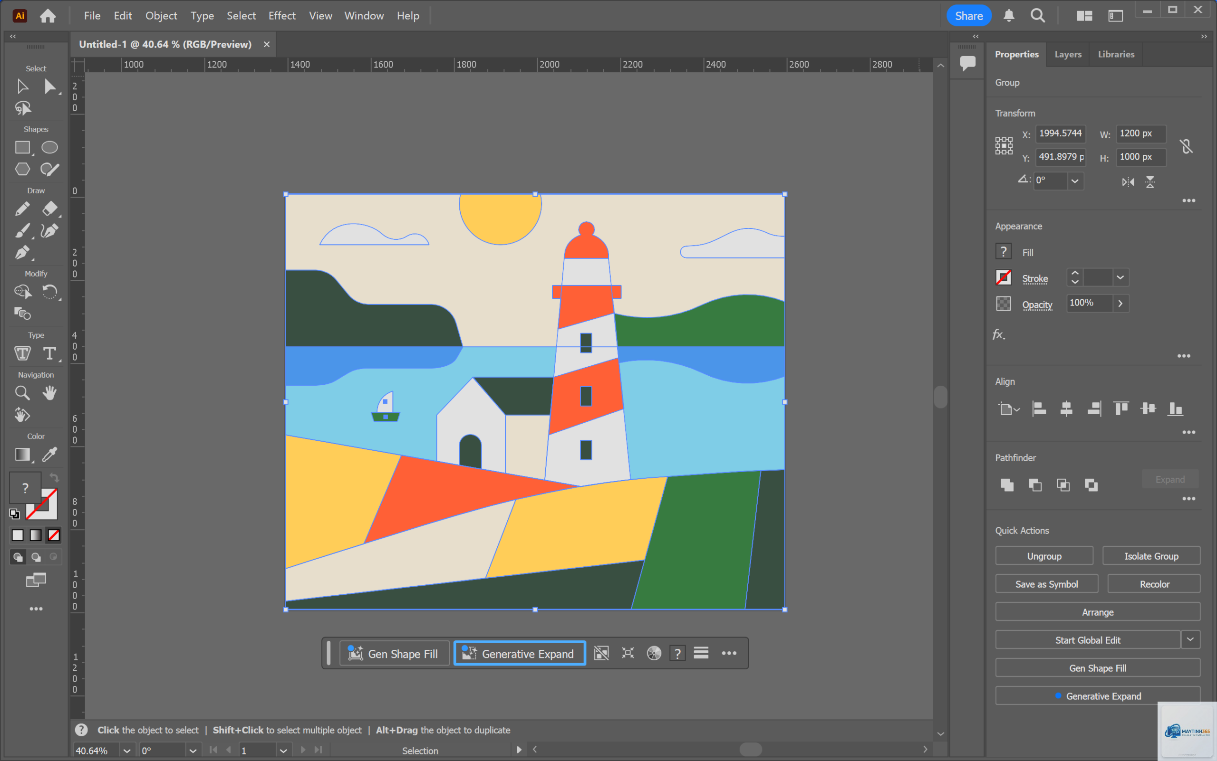1217x761 pixels.
Task: Activate the Eraser tool
Action: tap(49, 209)
